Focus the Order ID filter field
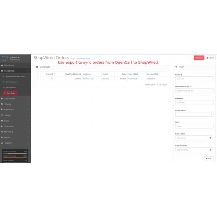Image resolution: width=217 pixels, height=217 pixels. click(194, 79)
